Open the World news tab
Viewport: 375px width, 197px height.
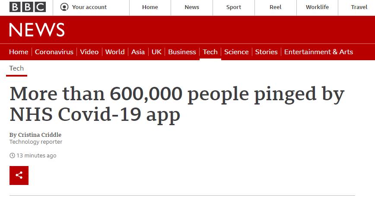coord(115,52)
